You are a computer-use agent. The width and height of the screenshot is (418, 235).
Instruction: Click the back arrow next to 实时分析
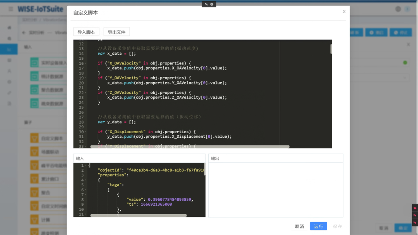24,33
